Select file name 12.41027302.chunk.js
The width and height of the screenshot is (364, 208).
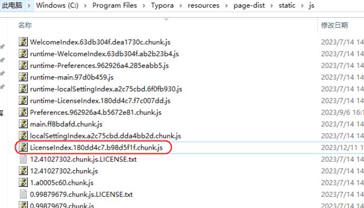point(64,171)
